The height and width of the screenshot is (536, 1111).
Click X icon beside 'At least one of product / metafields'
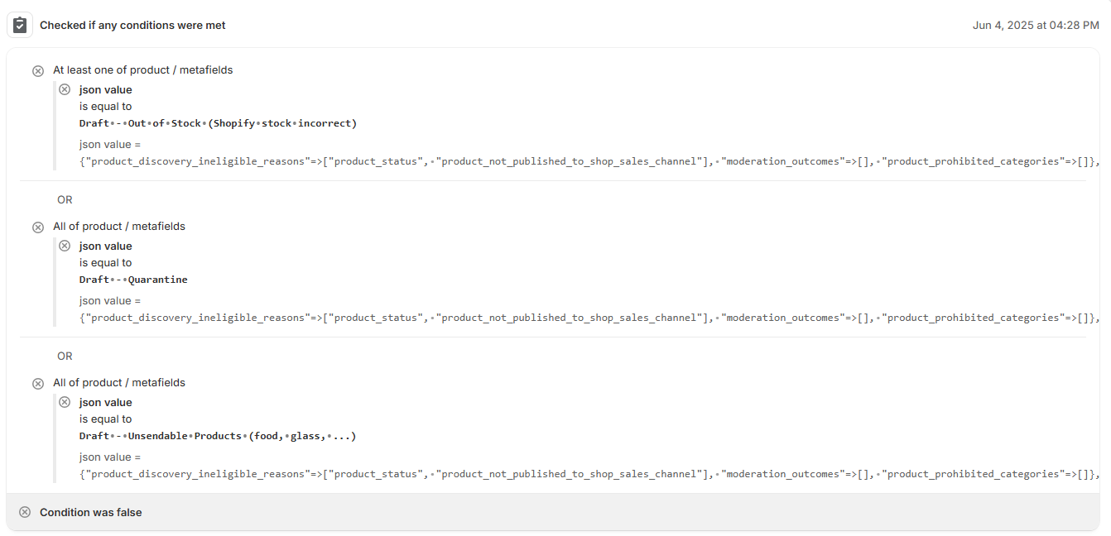[38, 71]
